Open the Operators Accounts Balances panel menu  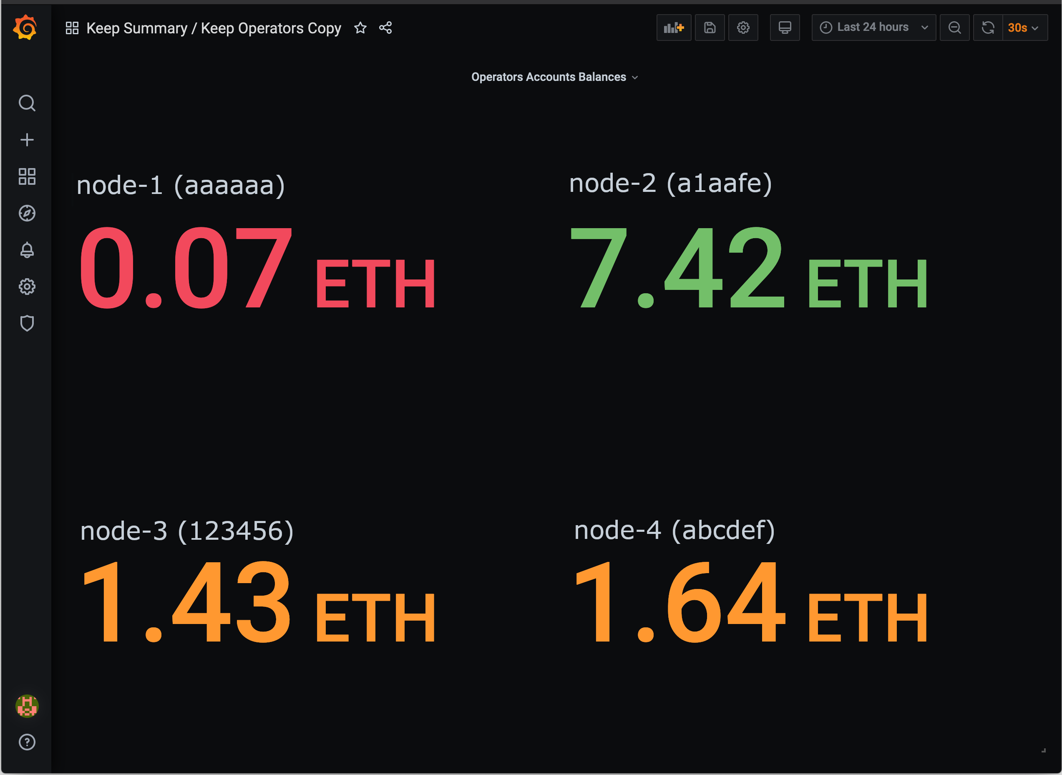click(x=554, y=77)
